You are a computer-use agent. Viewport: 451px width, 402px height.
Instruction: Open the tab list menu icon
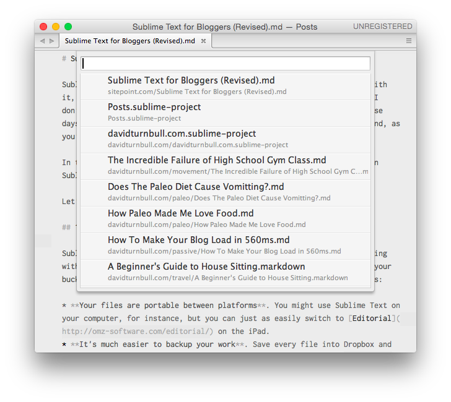pos(409,41)
